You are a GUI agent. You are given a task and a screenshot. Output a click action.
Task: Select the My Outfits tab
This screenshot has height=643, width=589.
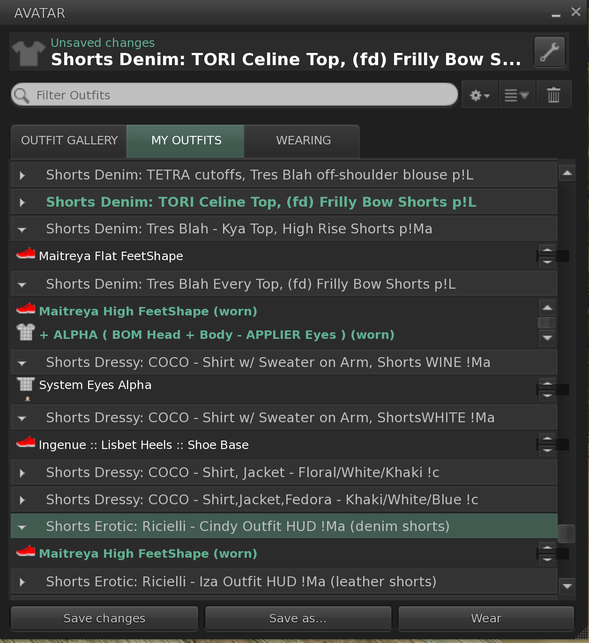pyautogui.click(x=186, y=141)
